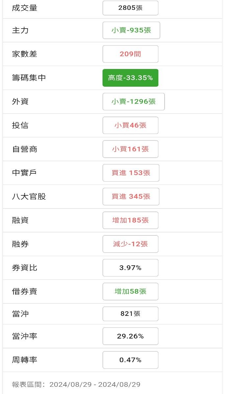Click the 報表區間 date range text
The image size is (230, 394).
click(76, 384)
